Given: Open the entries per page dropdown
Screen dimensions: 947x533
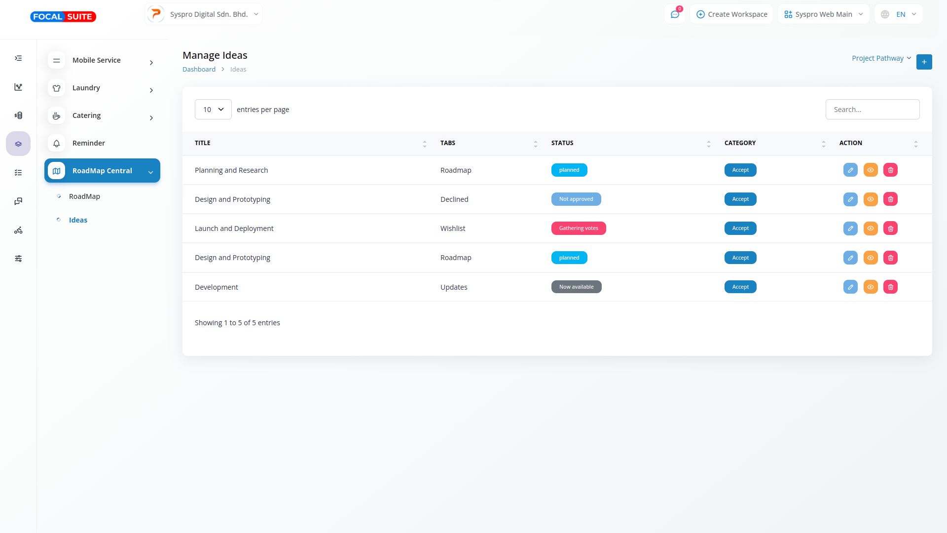Looking at the screenshot, I should (x=213, y=110).
